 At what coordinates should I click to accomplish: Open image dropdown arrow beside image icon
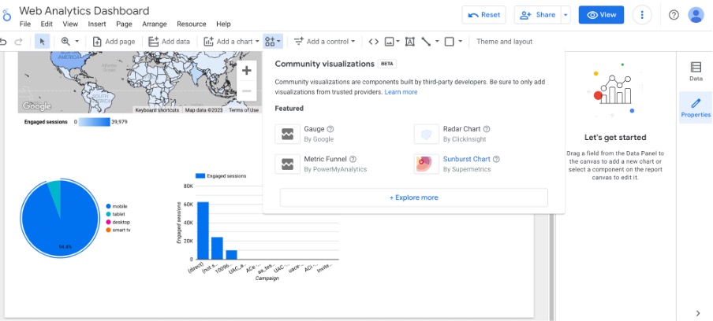coord(398,41)
